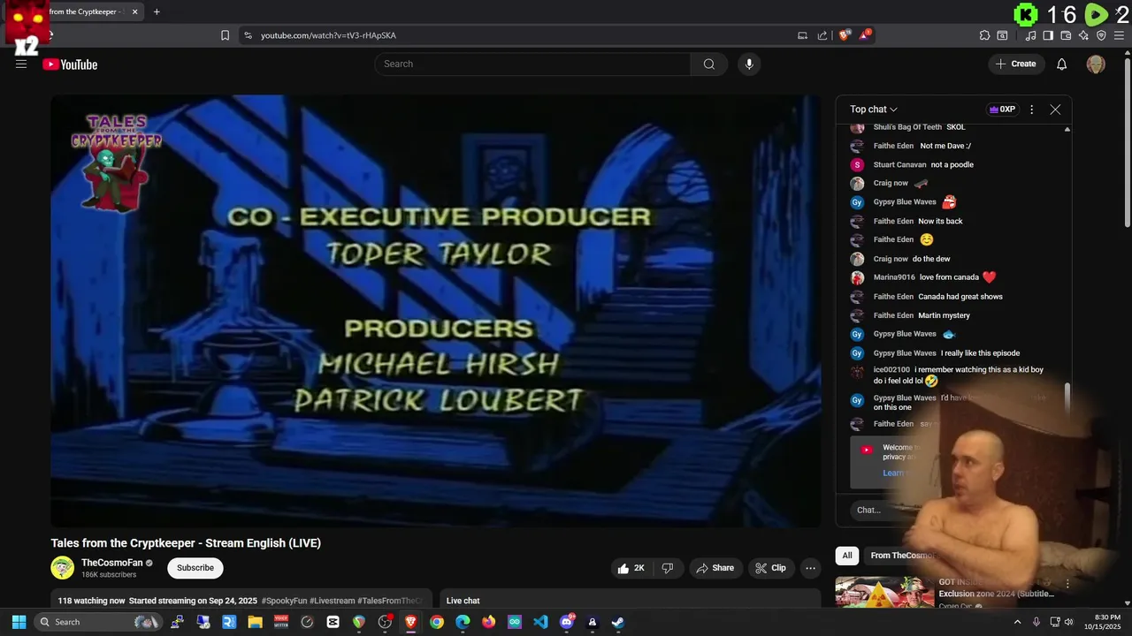The image size is (1132, 636).
Task: Select the All filter chip
Action: 847,556
